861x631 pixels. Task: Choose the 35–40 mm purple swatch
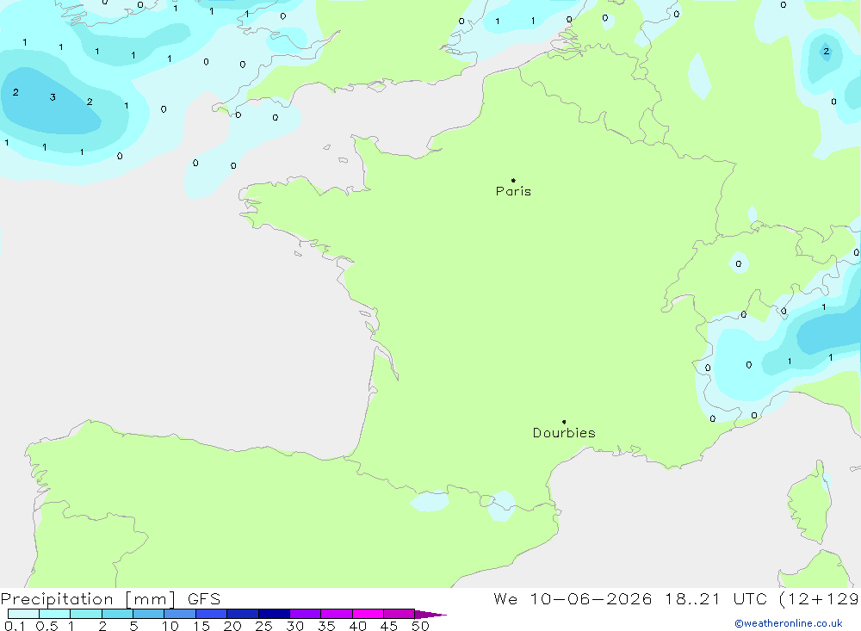[337, 614]
